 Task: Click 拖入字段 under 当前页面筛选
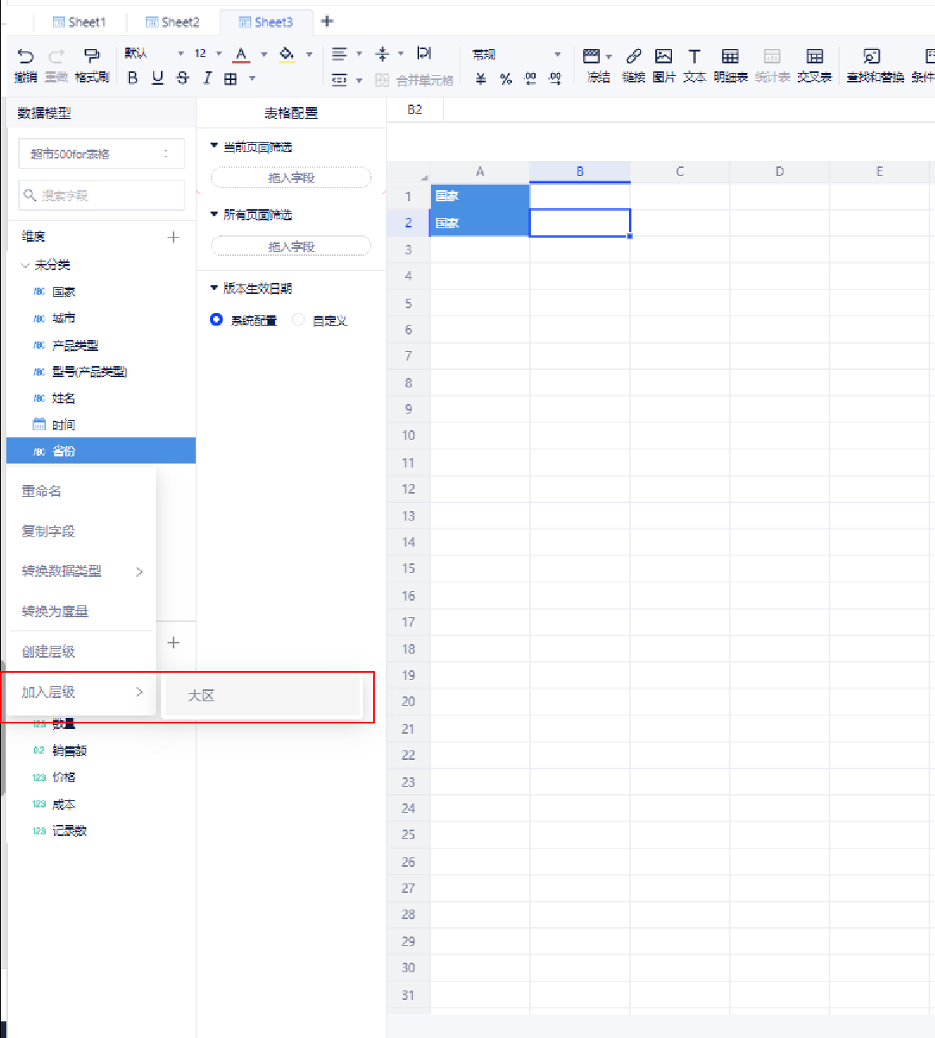coord(291,177)
